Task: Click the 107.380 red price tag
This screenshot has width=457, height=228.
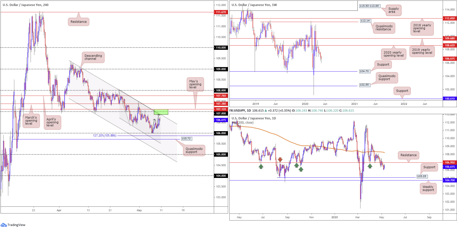Action: click(x=221, y=104)
